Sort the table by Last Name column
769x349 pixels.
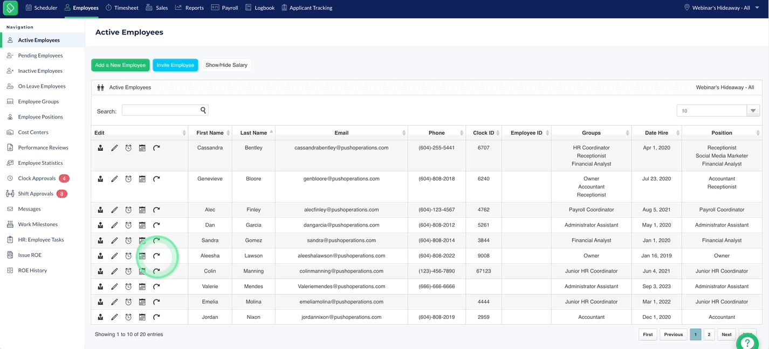pyautogui.click(x=253, y=132)
